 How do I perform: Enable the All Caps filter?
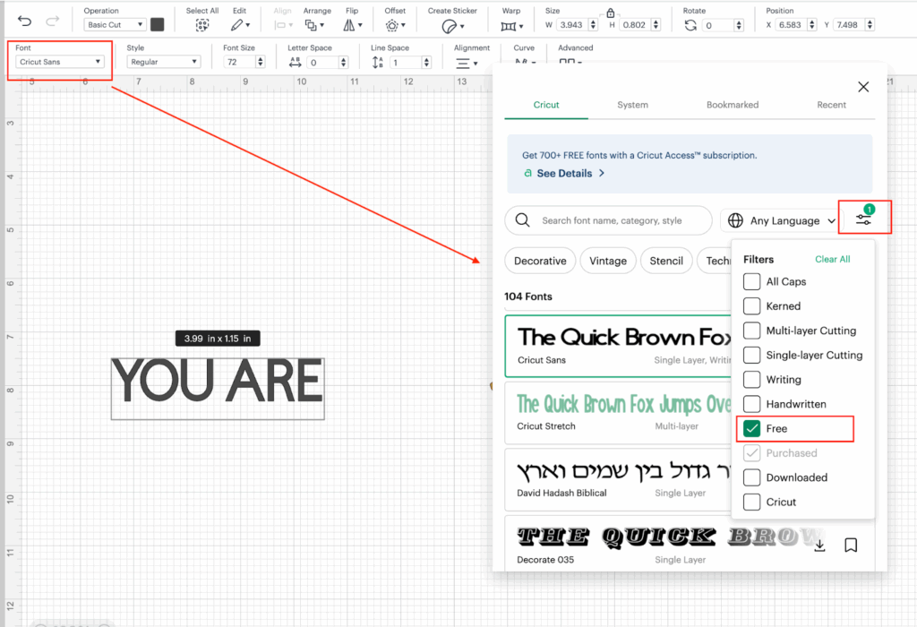coord(752,282)
